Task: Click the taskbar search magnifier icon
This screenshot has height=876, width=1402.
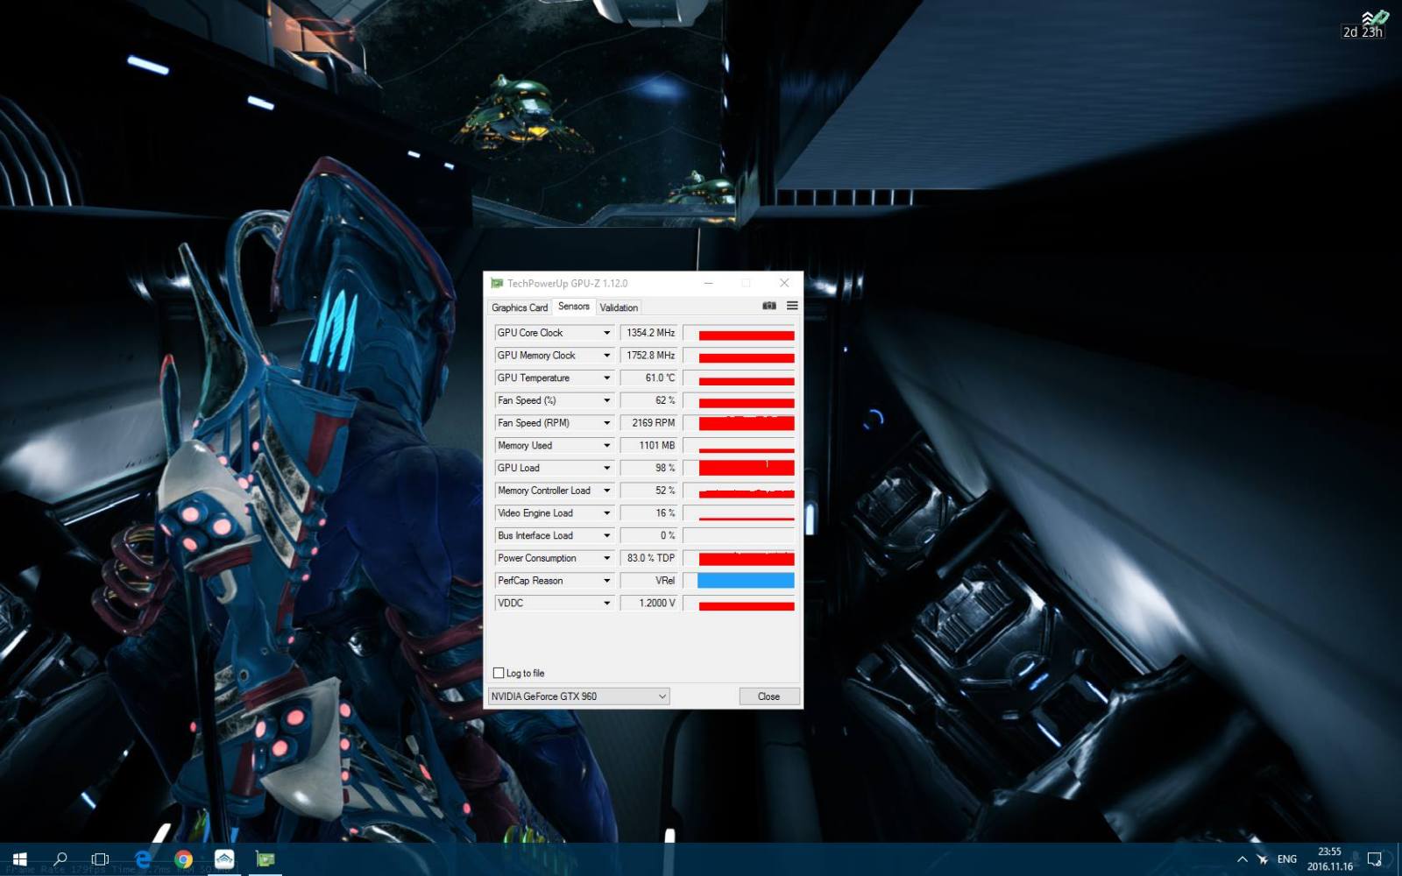Action: 60,859
